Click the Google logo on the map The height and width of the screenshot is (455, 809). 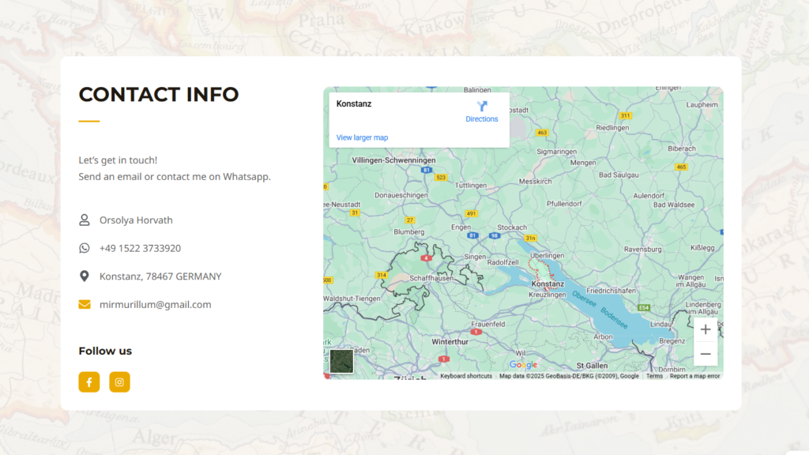521,365
